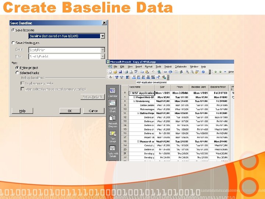Click the Save floppy disk icon
Screen dimensions: 265x199
click(x=120, y=72)
